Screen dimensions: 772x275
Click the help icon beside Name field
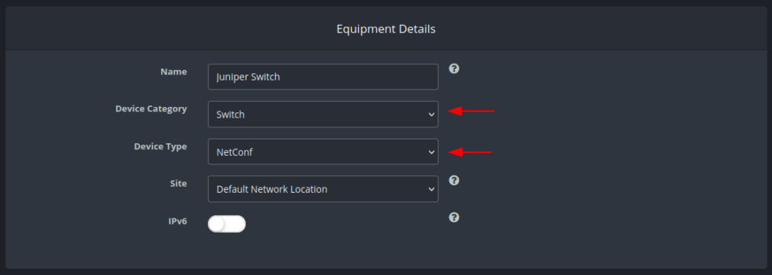(x=454, y=69)
